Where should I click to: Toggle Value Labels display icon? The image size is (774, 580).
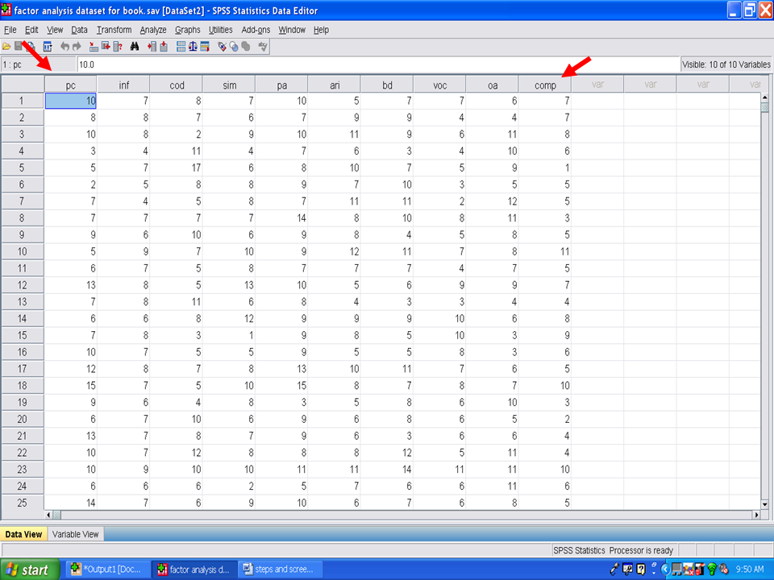[223, 47]
